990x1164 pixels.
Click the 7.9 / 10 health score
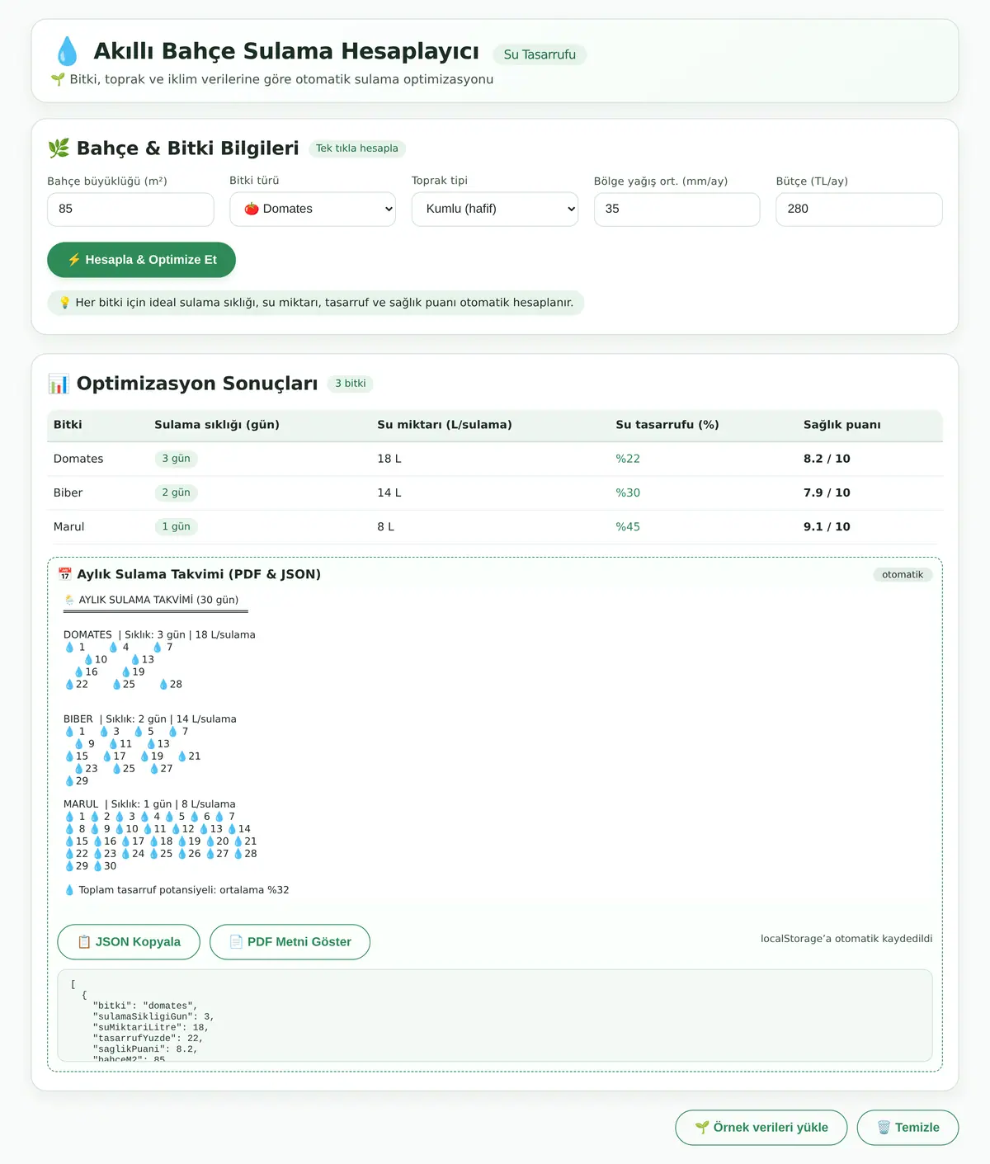[x=827, y=492]
